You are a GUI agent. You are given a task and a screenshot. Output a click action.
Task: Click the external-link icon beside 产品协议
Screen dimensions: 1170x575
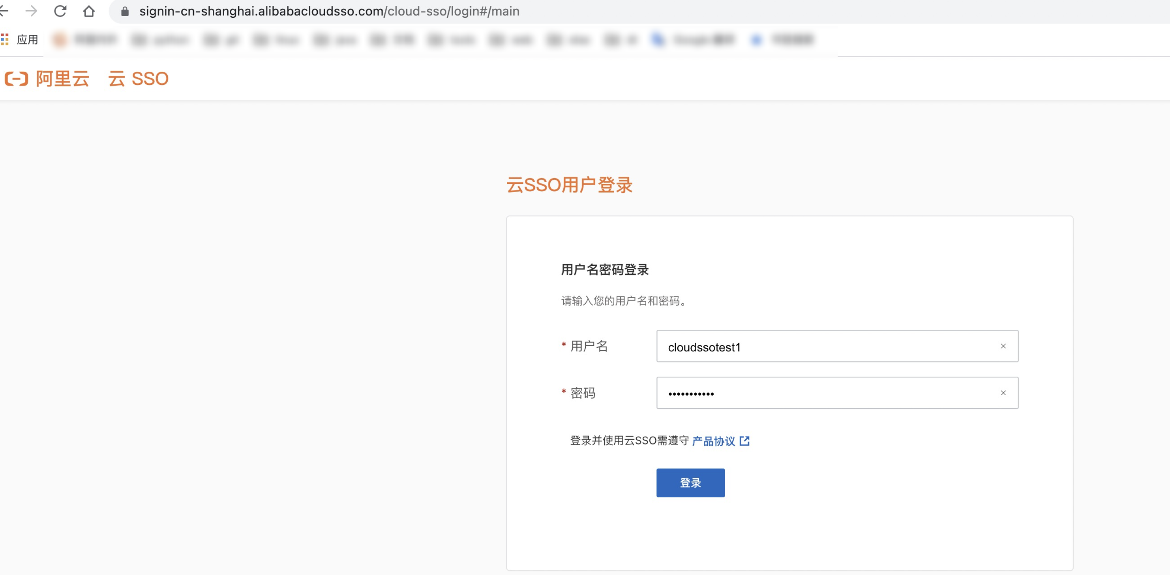pyautogui.click(x=744, y=441)
